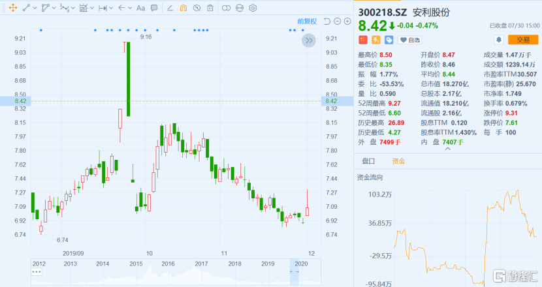Click the current price 8.42 header
542x287 pixels.
coord(372,25)
